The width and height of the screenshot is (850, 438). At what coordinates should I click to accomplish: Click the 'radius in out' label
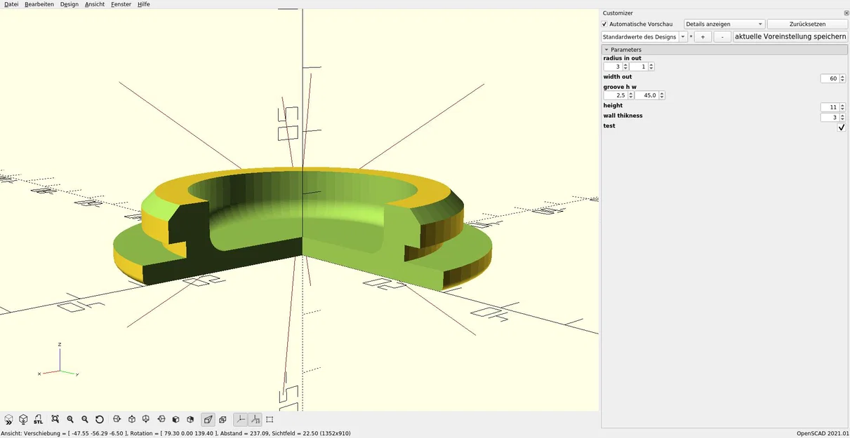tap(622, 58)
